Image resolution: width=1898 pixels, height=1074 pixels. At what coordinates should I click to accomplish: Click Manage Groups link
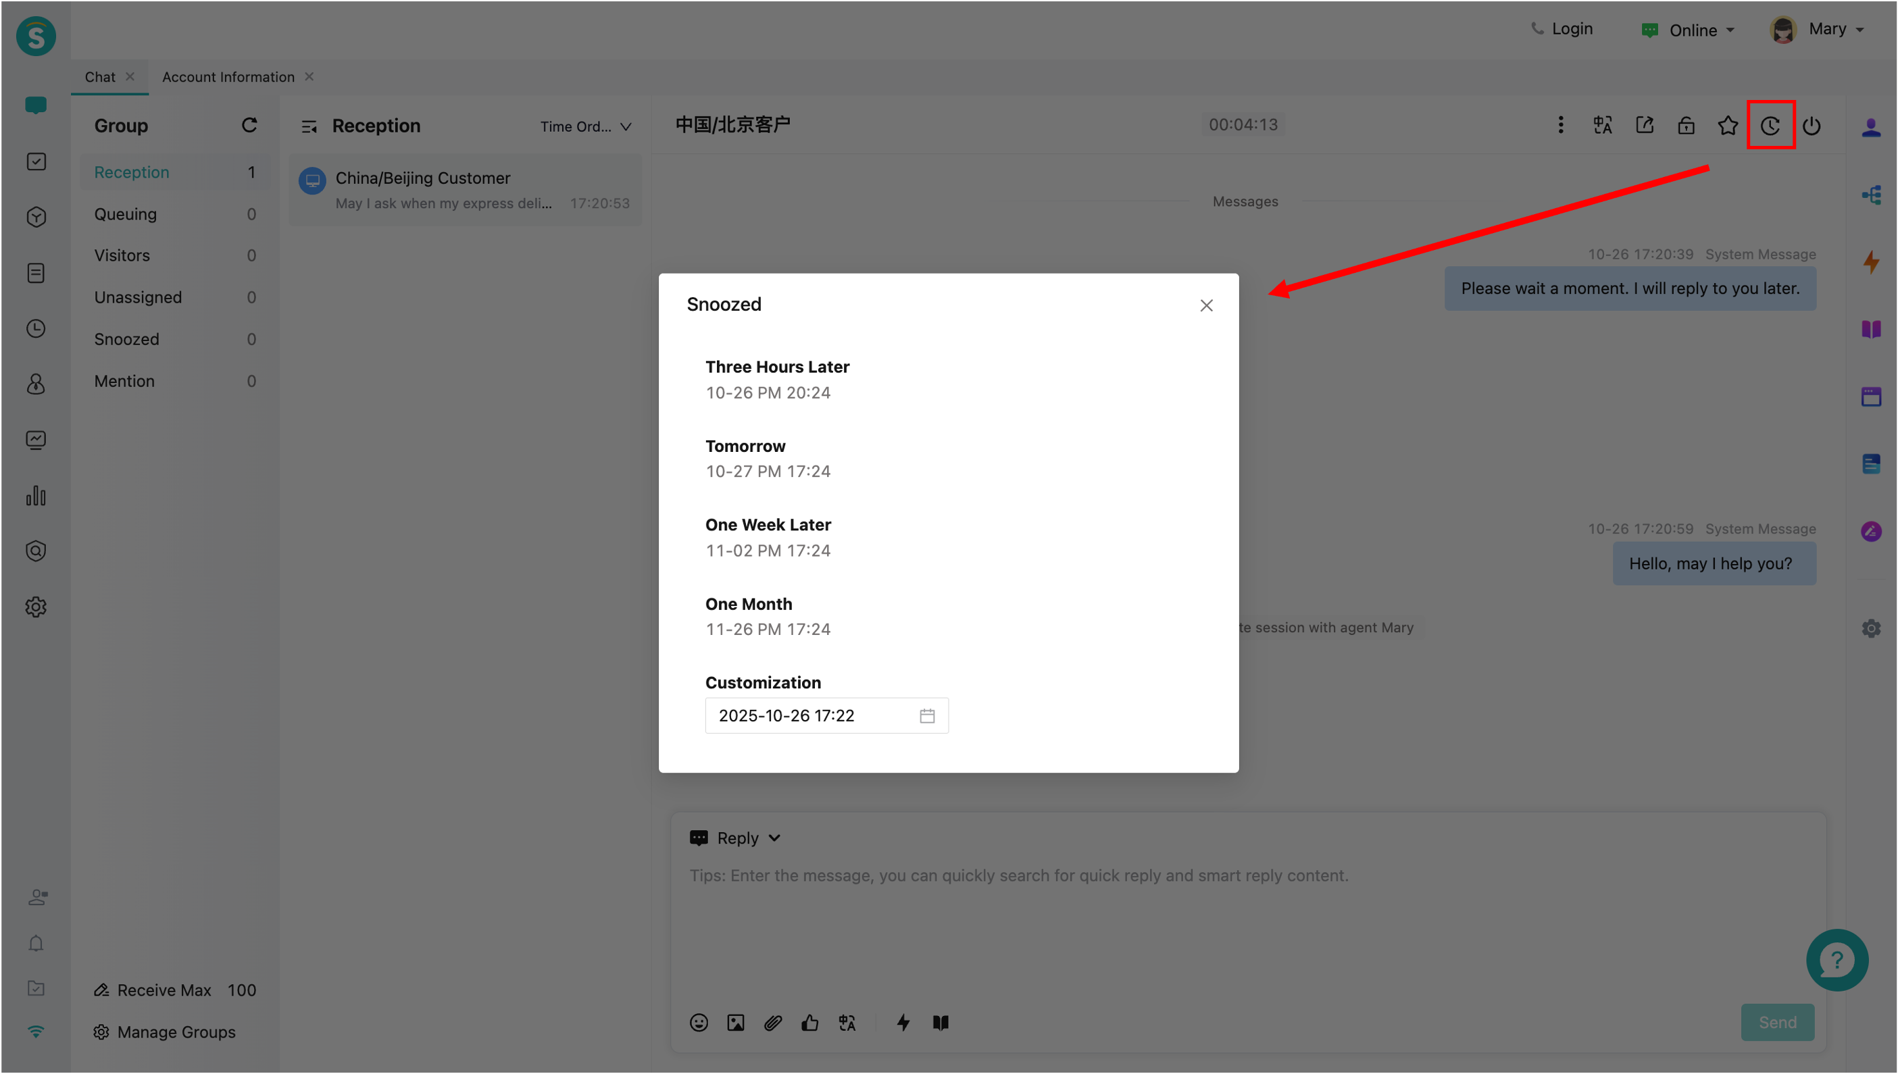pyautogui.click(x=176, y=1032)
